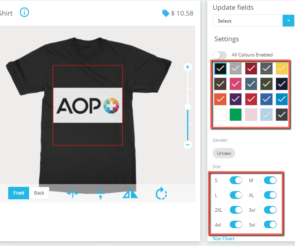Enable the white colour swatch

(x=220, y=114)
